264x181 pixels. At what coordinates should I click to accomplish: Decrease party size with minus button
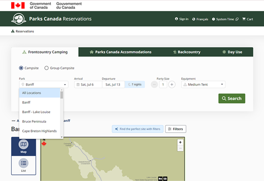(154, 85)
